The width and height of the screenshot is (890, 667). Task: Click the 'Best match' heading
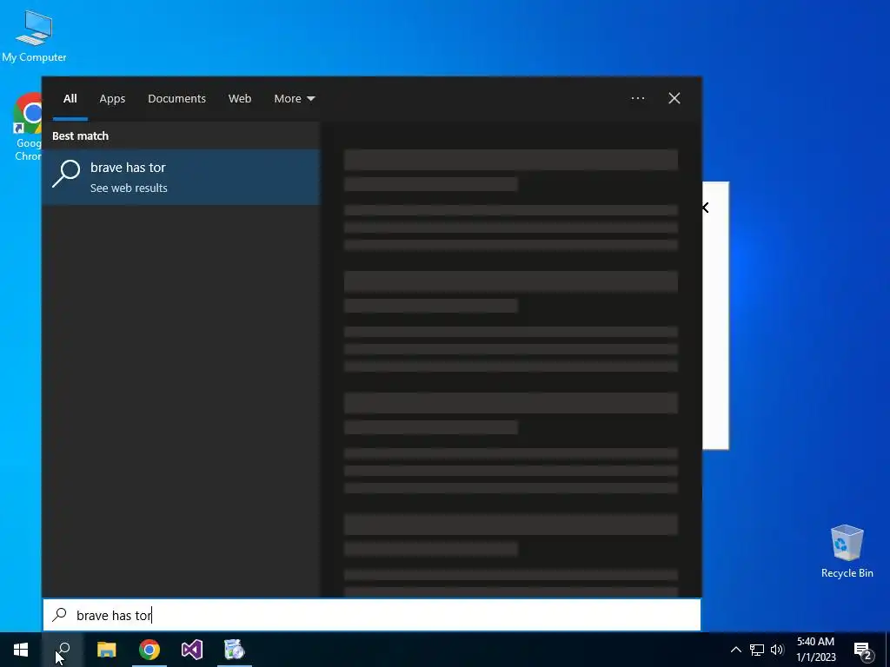[80, 136]
